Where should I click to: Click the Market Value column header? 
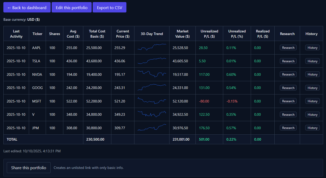coord(182,33)
